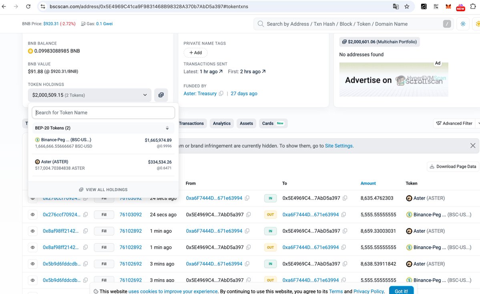Open the 27 days ago funding transaction
The width and height of the screenshot is (480, 294).
[244, 93]
